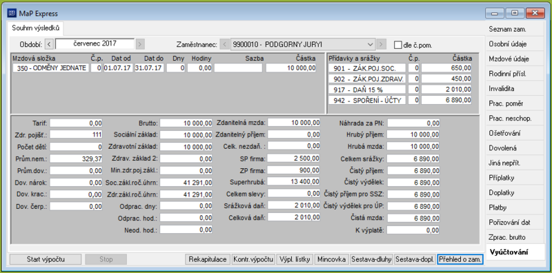The image size is (552, 273).
Task: Click Superhrubá field 13 400,00
Action: 294,181
